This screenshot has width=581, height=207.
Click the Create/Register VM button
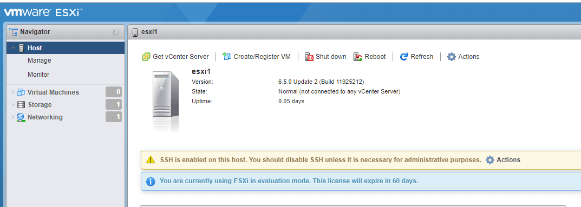point(257,57)
